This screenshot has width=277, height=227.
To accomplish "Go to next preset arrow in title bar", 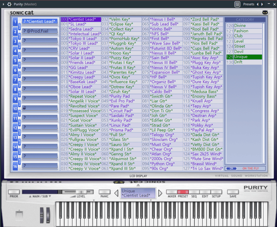I will 262,4.
